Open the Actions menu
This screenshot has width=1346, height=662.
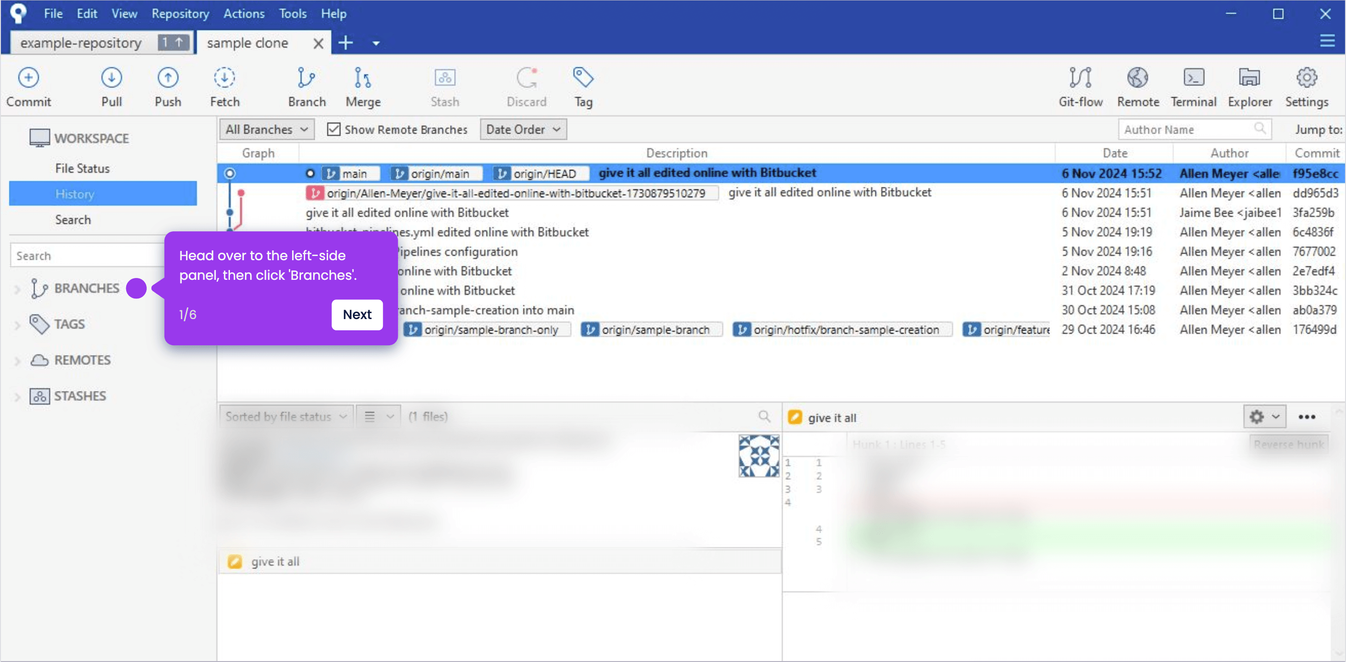pos(243,13)
